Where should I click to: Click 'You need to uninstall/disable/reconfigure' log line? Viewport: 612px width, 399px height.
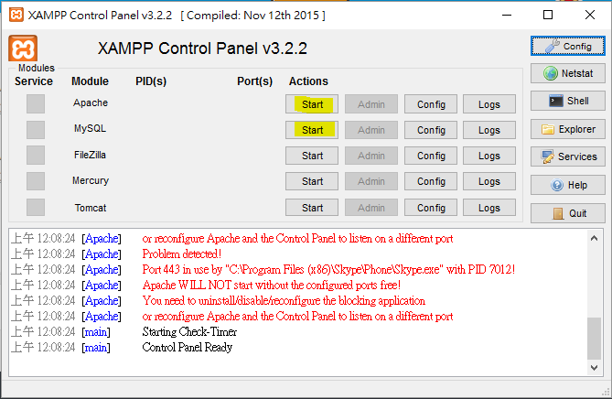click(284, 301)
